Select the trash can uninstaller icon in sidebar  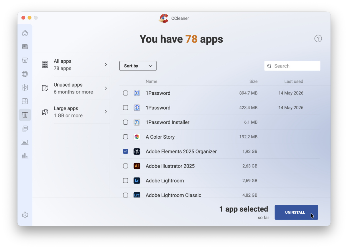(25, 115)
